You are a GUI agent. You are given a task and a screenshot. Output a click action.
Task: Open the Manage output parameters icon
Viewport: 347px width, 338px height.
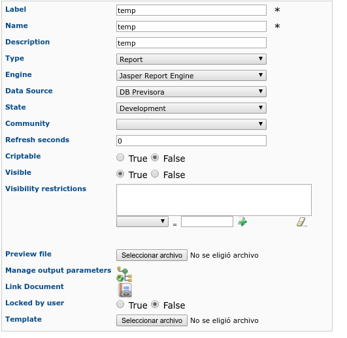click(124, 274)
